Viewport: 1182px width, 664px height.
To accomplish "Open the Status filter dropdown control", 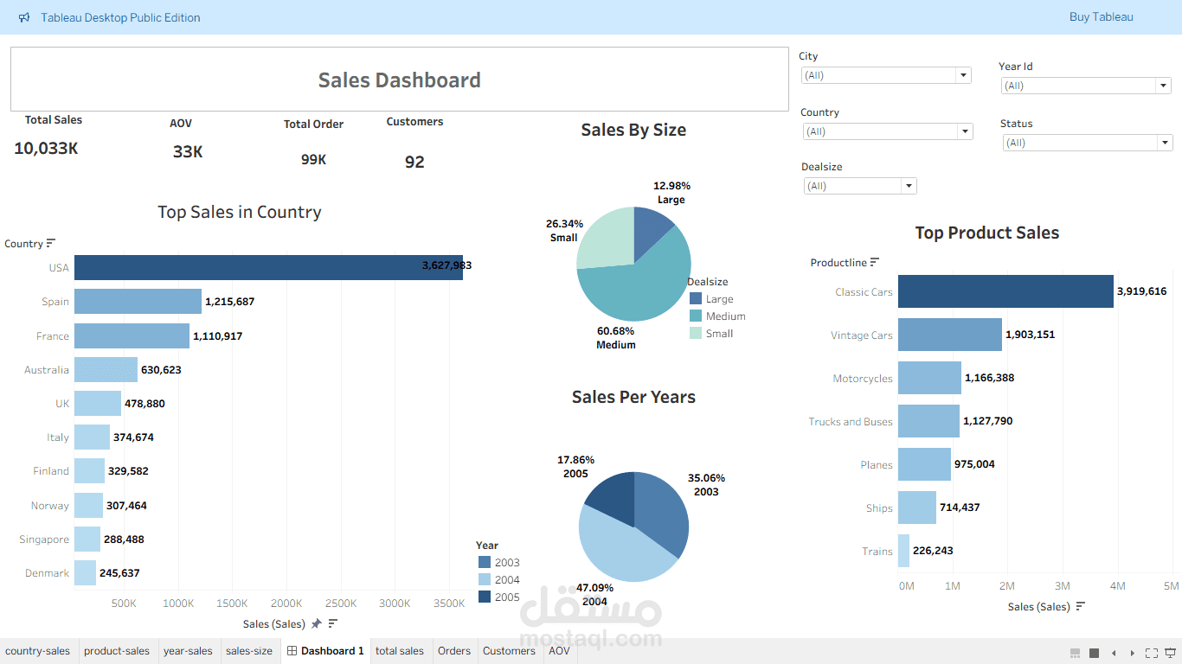I will point(1164,142).
